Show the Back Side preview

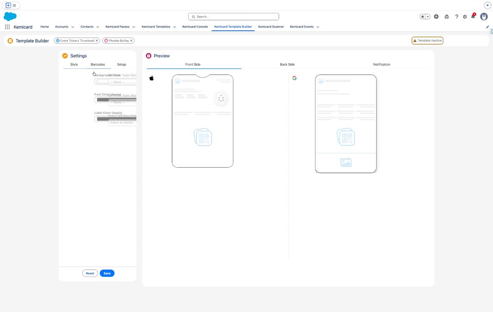[287, 64]
